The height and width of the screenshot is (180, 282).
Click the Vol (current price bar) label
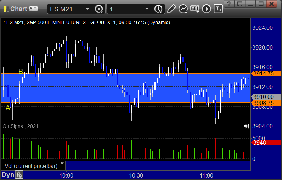point(31,166)
